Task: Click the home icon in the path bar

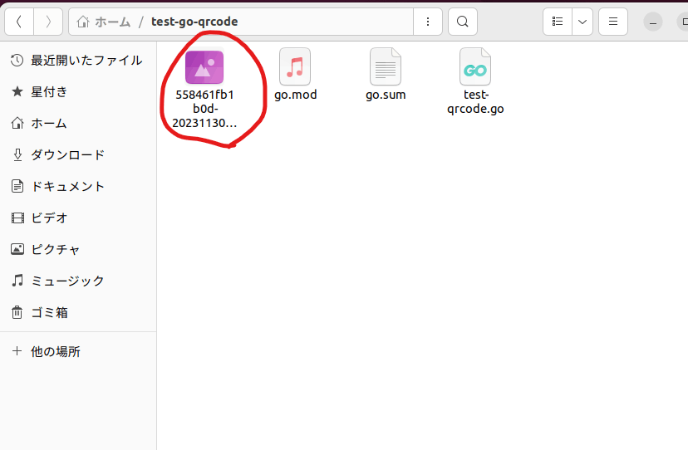Action: pos(83,22)
